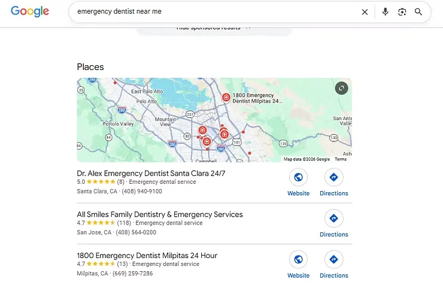Get Directions icon for All Smiles Family Dentistry
This screenshot has width=443, height=288.
point(333,218)
